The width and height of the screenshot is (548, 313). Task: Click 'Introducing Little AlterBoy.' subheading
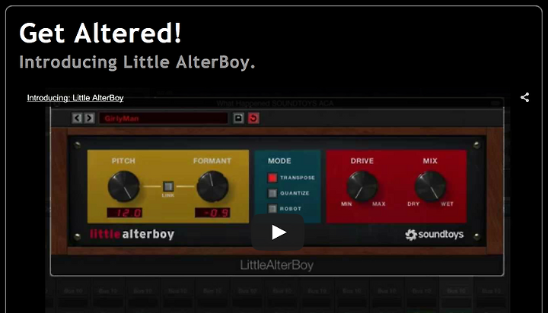click(137, 62)
